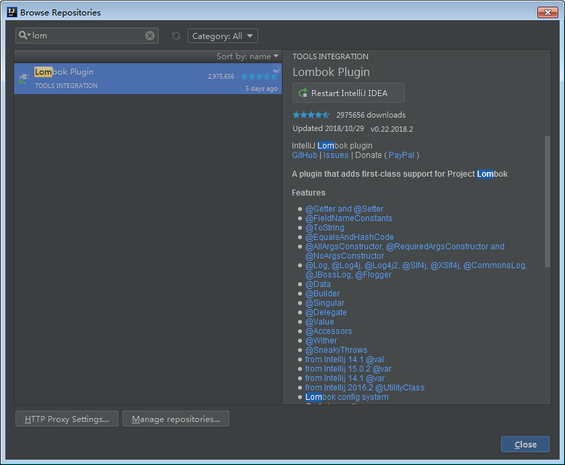Viewport: 565px width, 465px height.
Task: Click the @FieldNameConstants link
Action: [349, 218]
